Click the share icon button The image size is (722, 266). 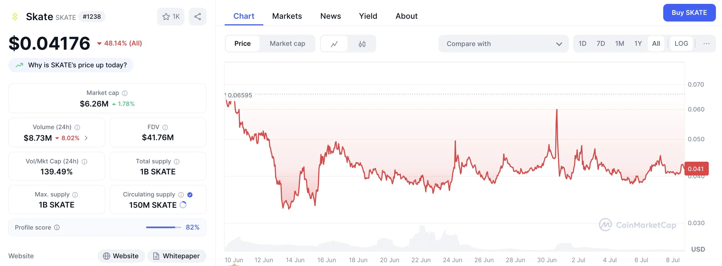(x=198, y=17)
